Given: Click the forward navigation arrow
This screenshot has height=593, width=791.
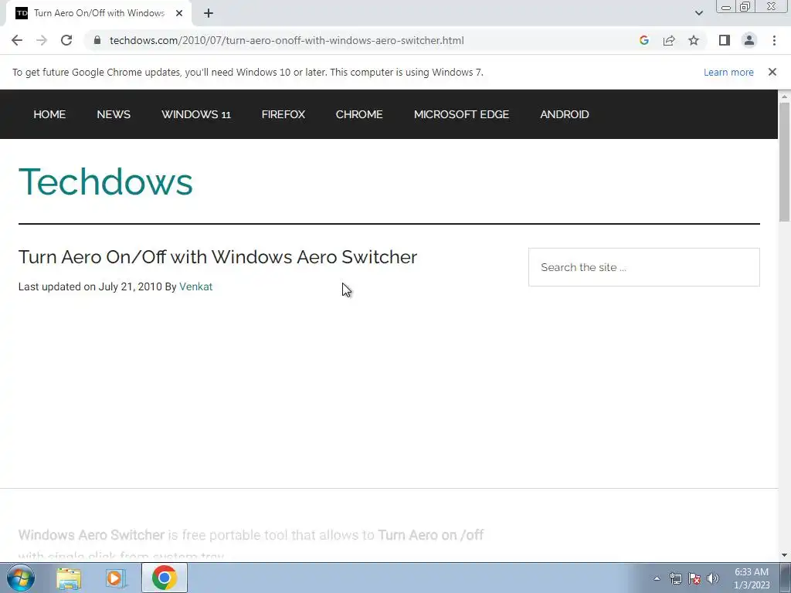Looking at the screenshot, I should click(x=42, y=40).
